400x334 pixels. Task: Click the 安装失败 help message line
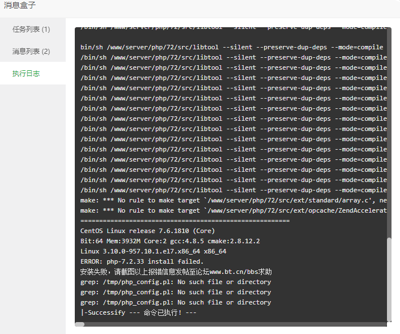[176, 272]
